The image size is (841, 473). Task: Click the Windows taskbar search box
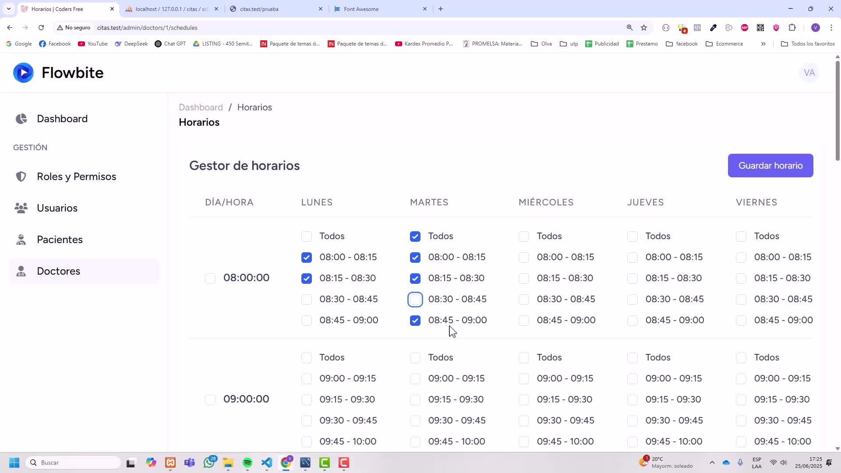[x=73, y=462]
